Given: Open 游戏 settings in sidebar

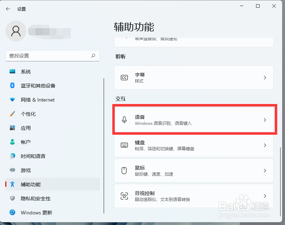Looking at the screenshot, I should coord(53,170).
